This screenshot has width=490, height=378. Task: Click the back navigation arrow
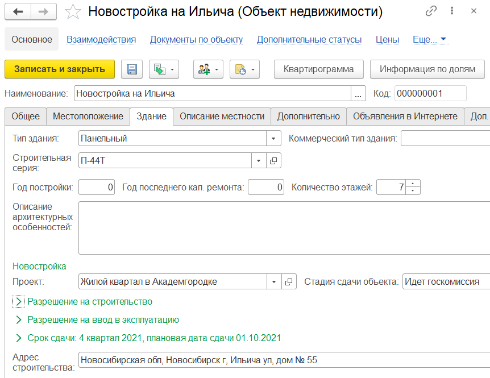18,11
